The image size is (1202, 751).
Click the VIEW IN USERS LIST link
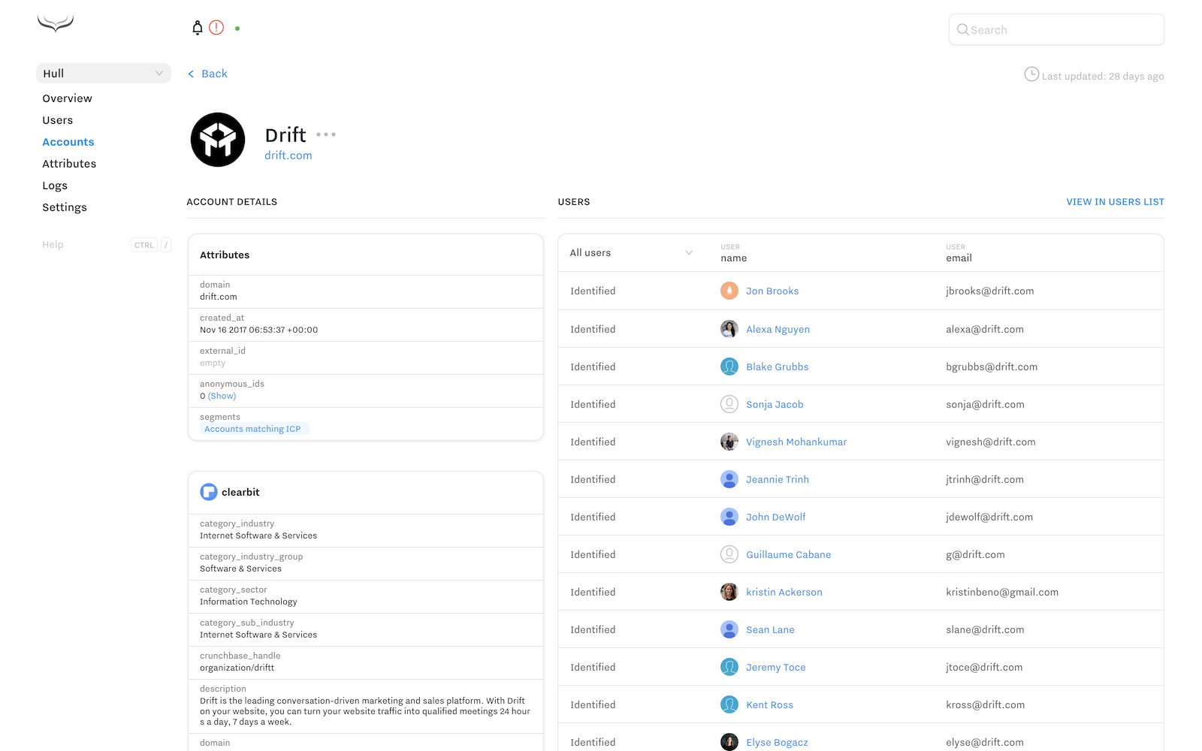[1115, 201]
